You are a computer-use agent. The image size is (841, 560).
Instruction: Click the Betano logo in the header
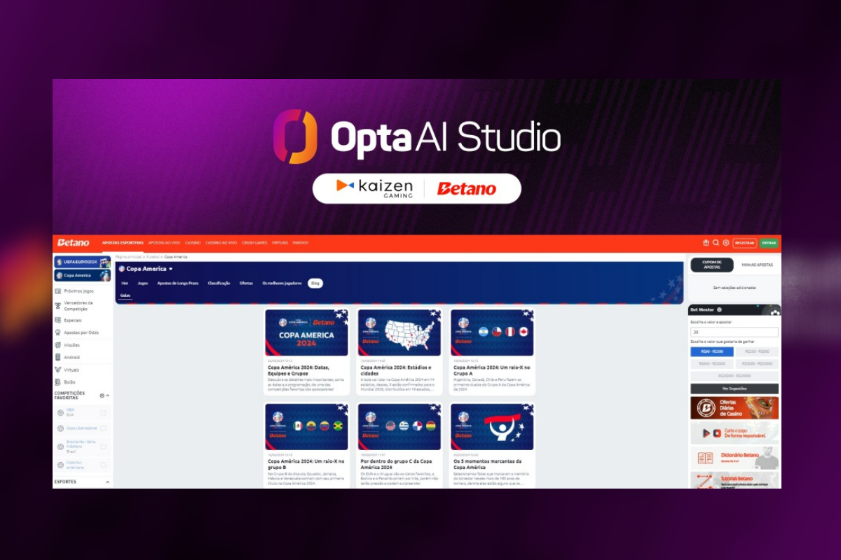tap(74, 243)
